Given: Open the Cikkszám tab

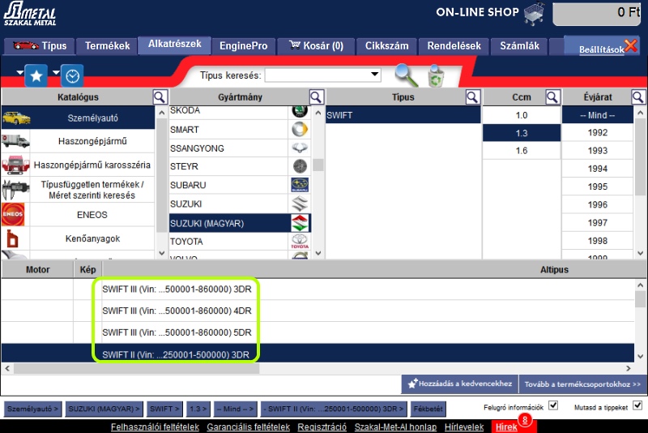Looking at the screenshot, I should (387, 46).
